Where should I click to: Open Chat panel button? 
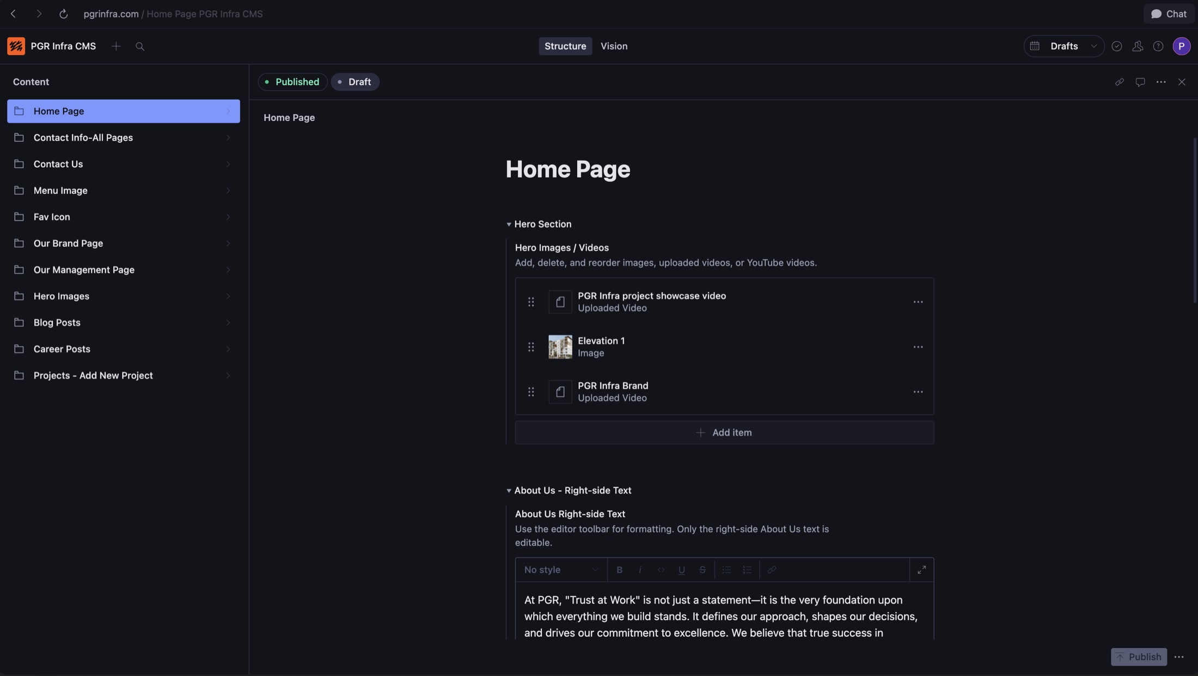1169,14
